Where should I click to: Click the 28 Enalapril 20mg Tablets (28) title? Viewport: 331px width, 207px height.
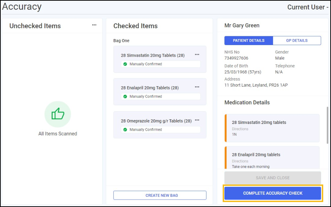click(x=150, y=88)
